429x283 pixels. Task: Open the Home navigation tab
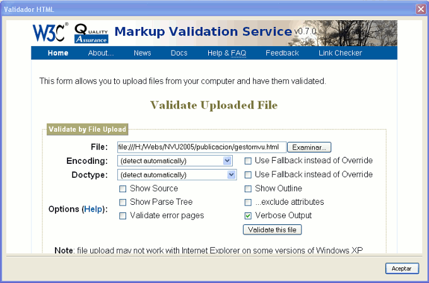click(58, 53)
